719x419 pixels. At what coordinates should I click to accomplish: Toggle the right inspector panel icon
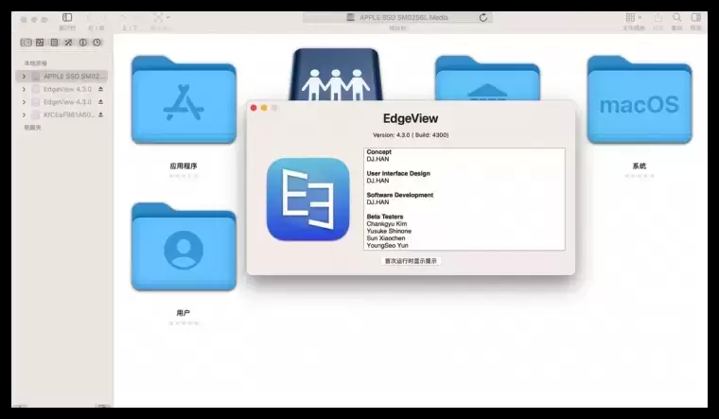click(695, 17)
